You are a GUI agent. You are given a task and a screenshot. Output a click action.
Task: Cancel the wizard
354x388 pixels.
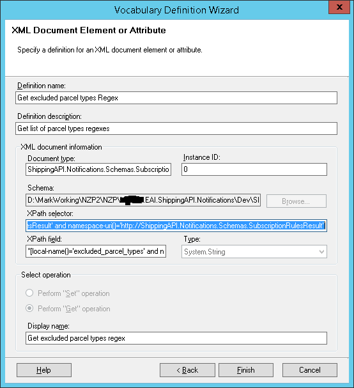(309, 370)
